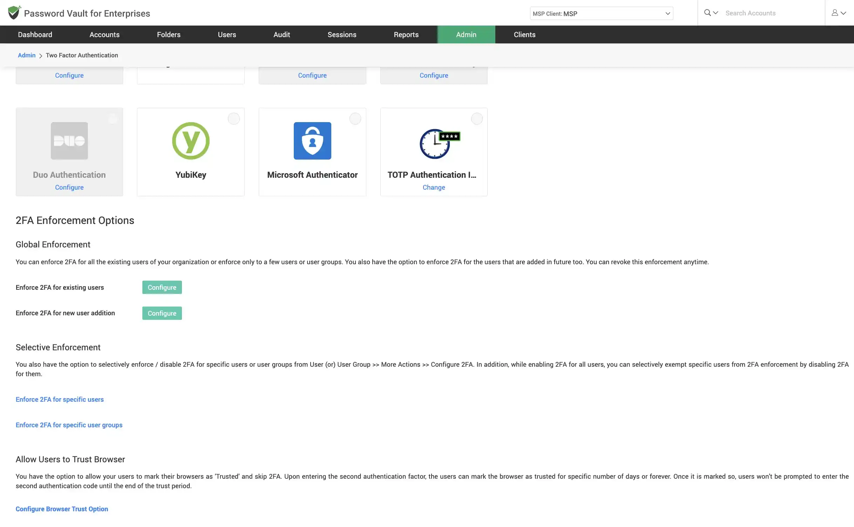
Task: Go to the Folders tab
Action: pos(169,34)
